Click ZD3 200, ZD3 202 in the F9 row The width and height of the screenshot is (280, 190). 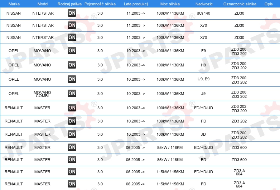point(239,51)
